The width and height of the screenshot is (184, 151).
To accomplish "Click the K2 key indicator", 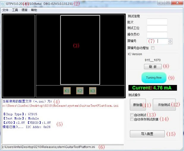I will [x=80, y=91].
